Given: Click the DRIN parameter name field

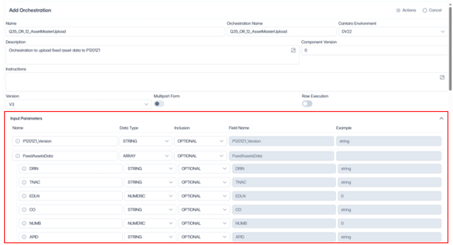Looking at the screenshot, I should (x=71, y=169).
